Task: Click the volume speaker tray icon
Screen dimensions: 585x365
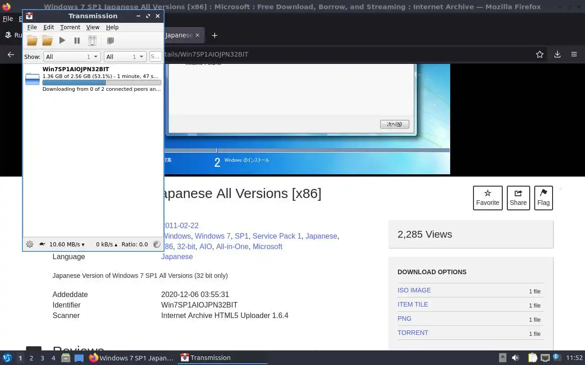Action: (516, 358)
